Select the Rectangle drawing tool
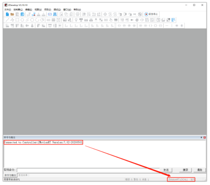 (17, 20)
